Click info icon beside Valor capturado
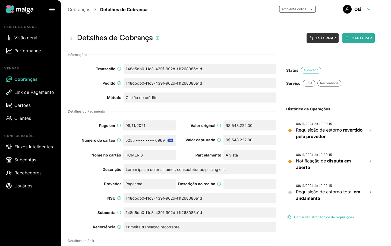391x246 pixels. (219, 140)
